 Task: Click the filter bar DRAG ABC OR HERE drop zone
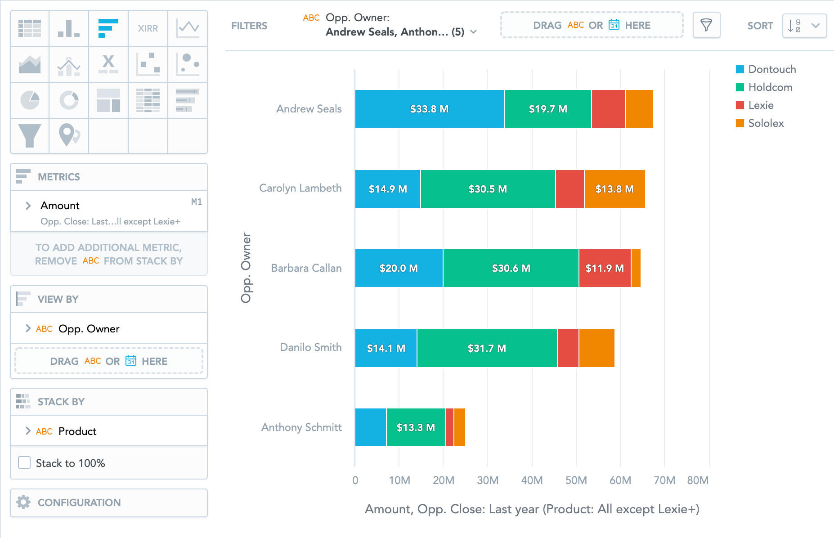592,25
